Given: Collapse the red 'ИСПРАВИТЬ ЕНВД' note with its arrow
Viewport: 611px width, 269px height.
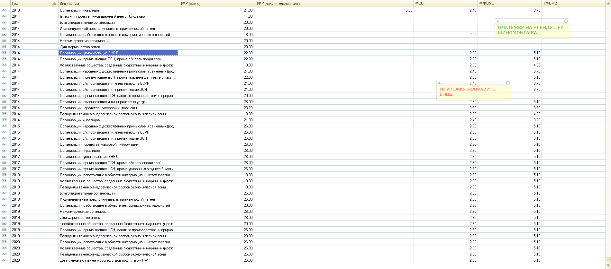Looking at the screenshot, I should [439, 83].
